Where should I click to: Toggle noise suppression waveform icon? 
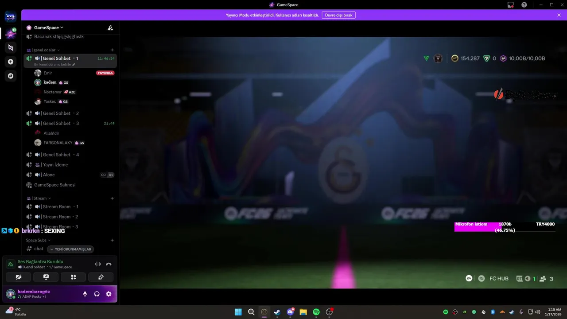(x=98, y=264)
